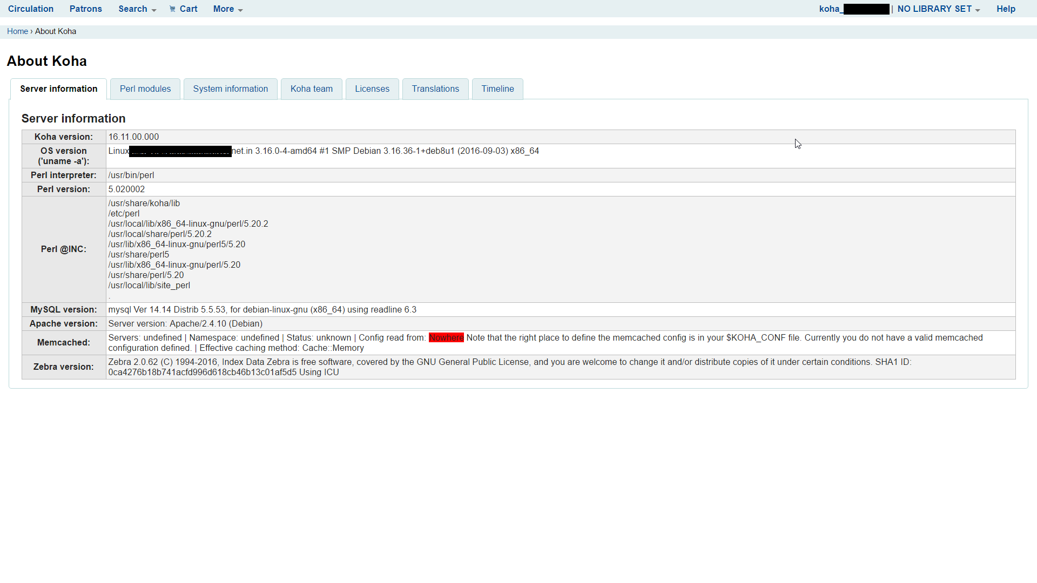Click the Koha version row label
The height and width of the screenshot is (583, 1037).
coord(64,137)
